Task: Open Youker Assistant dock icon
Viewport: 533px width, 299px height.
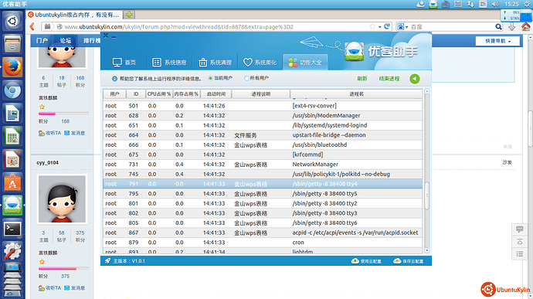Action: click(12, 206)
